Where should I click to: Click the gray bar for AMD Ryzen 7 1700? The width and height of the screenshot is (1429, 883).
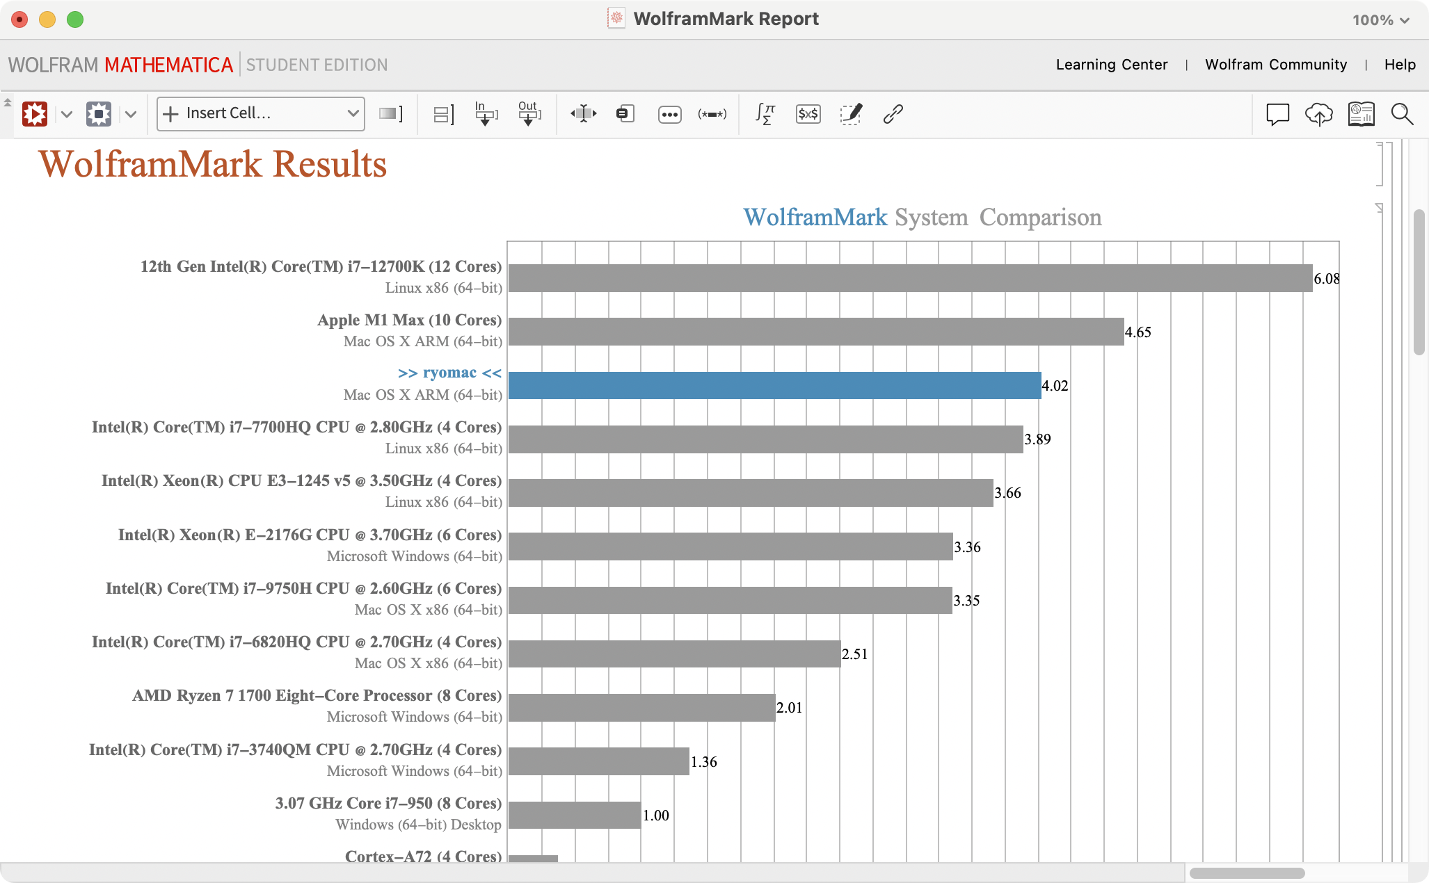click(641, 708)
